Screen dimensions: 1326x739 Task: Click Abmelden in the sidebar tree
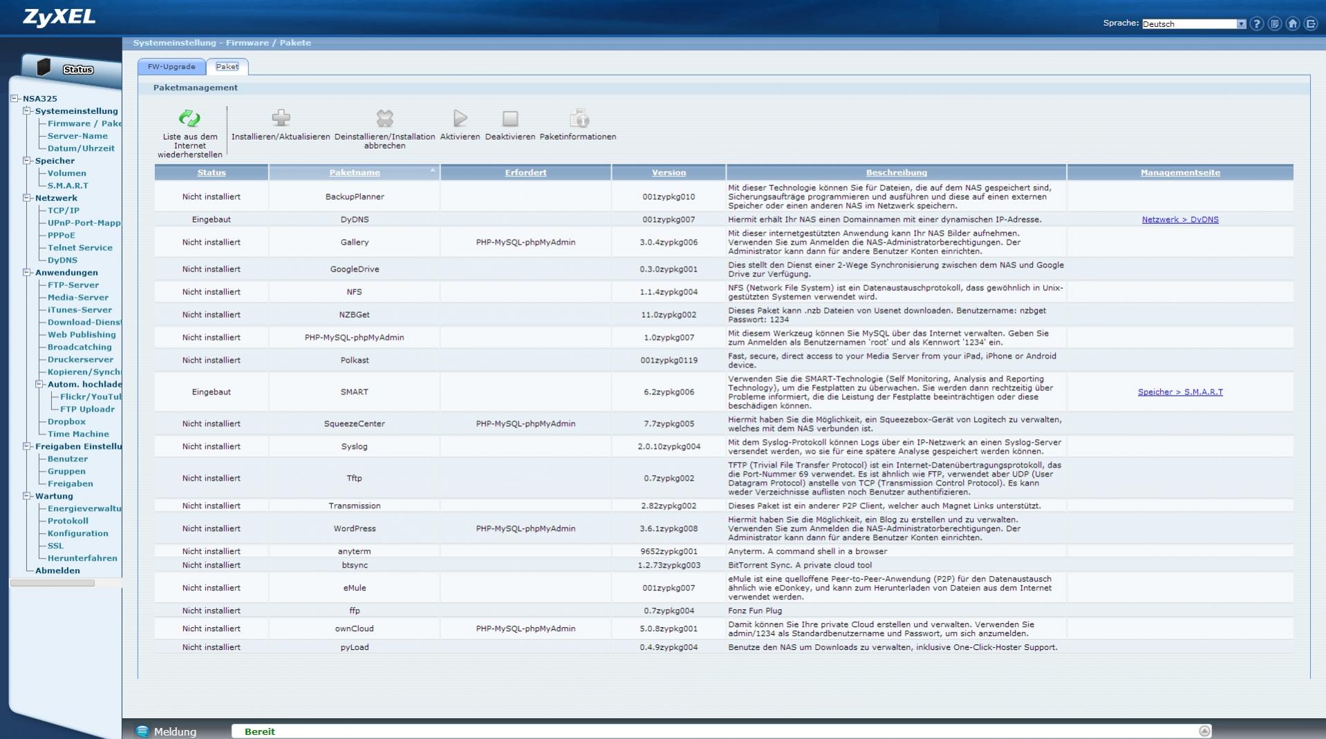coord(57,571)
